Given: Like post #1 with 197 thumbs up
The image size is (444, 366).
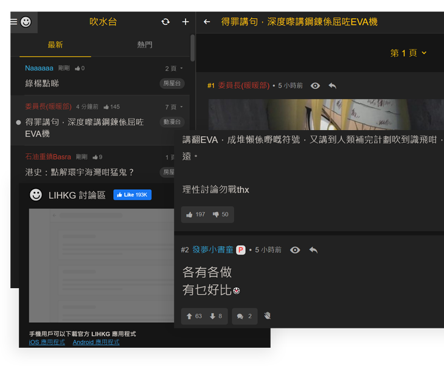Looking at the screenshot, I should point(195,215).
